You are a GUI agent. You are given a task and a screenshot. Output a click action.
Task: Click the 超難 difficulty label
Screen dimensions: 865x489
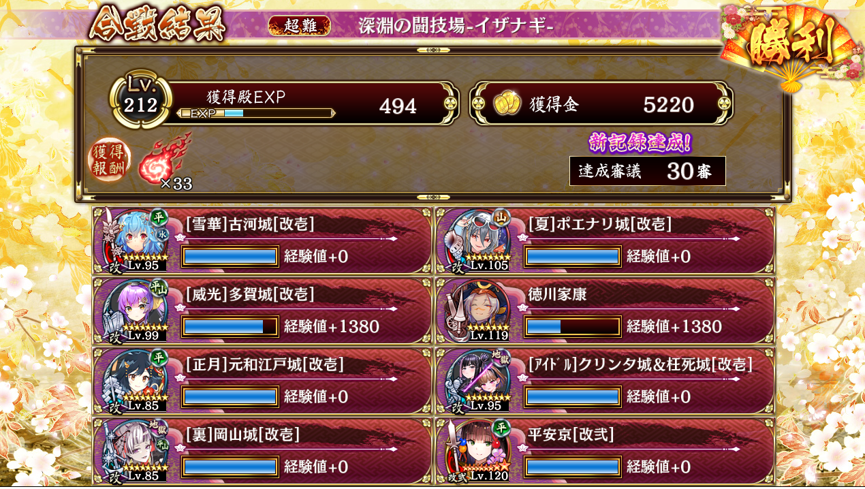[x=300, y=26]
